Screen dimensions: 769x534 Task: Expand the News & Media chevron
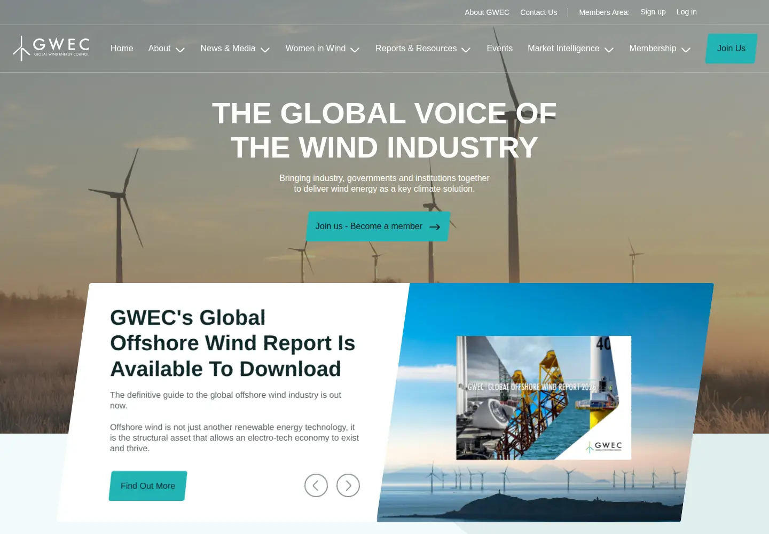pos(265,50)
